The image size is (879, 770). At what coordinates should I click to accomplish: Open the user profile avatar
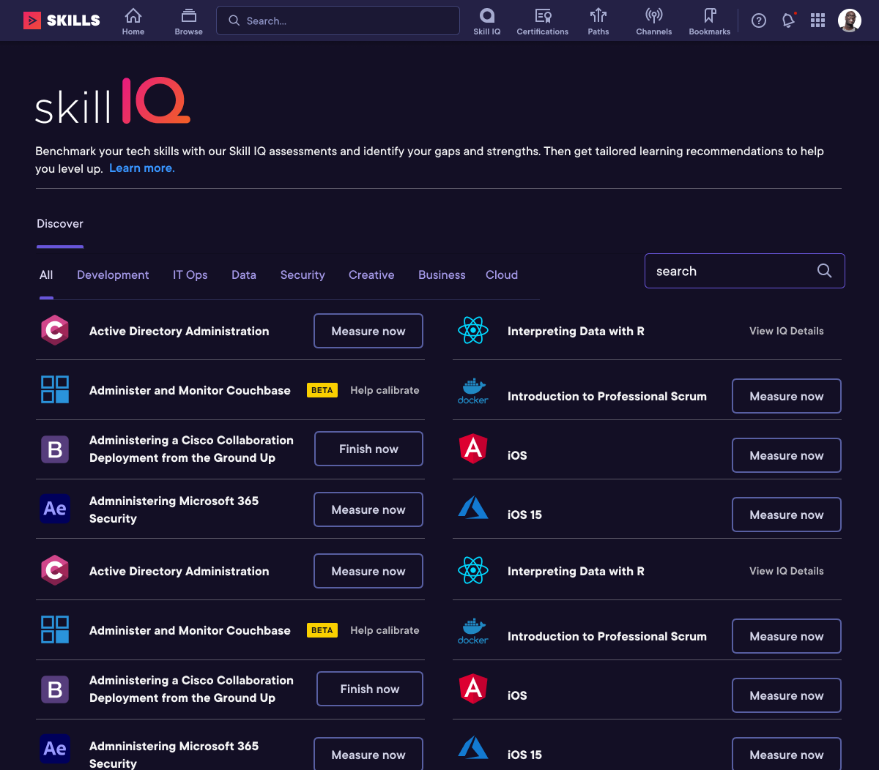(x=850, y=20)
